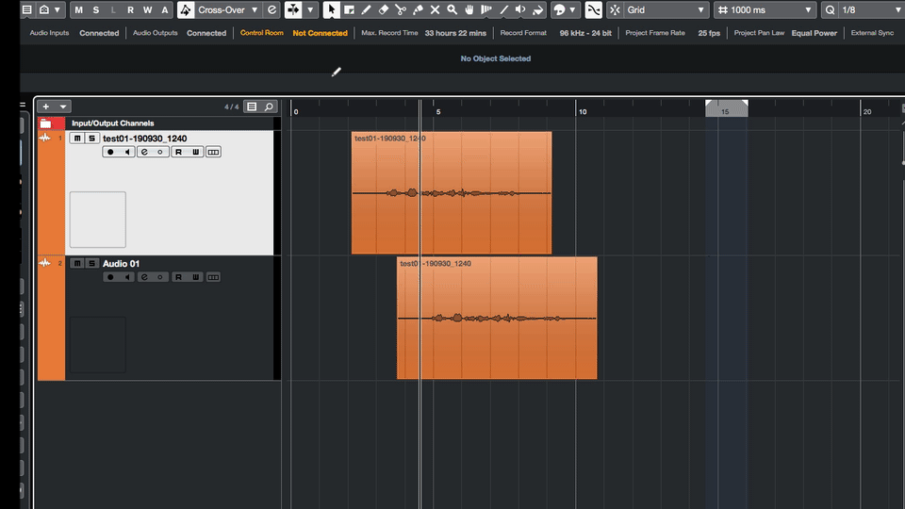Select the Zoom magnifier tool
905x509 pixels.
point(452,9)
